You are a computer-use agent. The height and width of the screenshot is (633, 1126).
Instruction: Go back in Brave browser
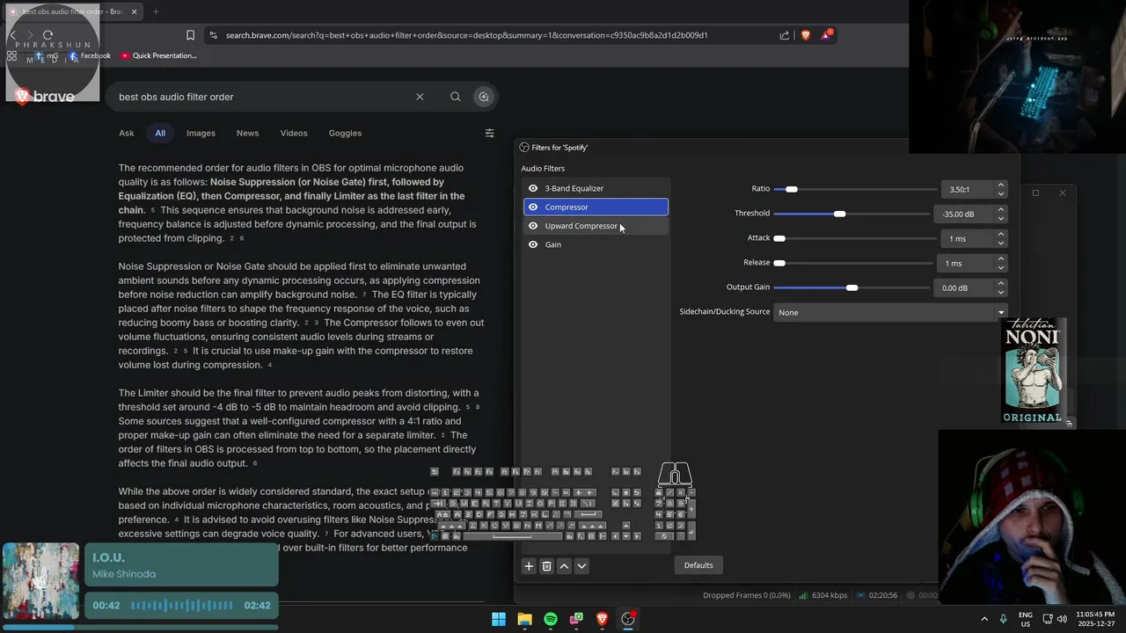[13, 35]
